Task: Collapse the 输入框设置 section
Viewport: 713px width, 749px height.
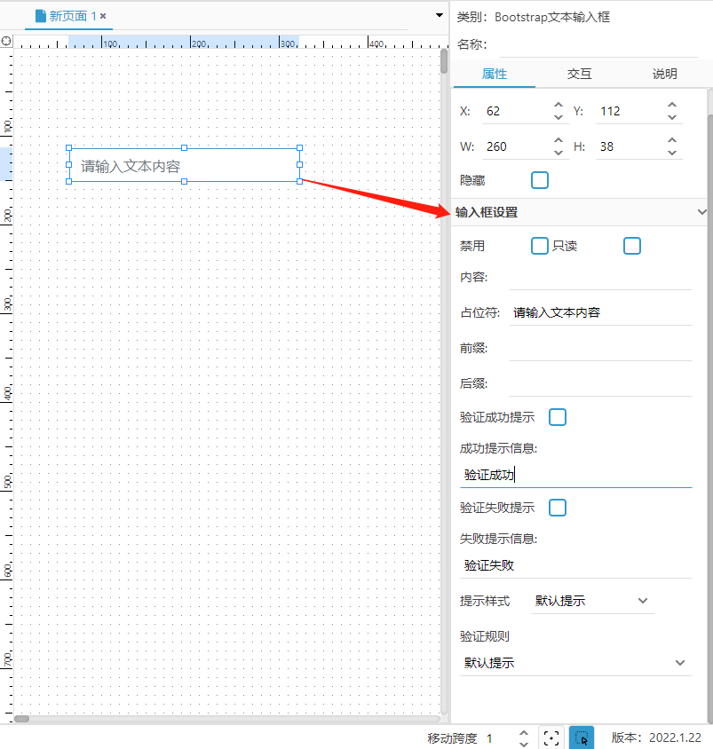Action: click(x=701, y=212)
